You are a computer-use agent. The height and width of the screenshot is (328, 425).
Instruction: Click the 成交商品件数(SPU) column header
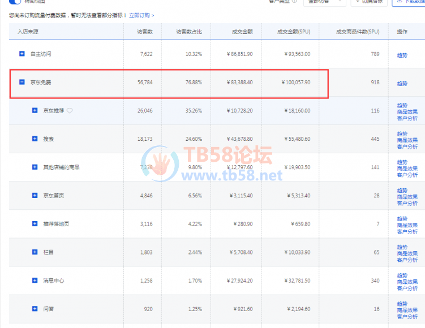(358, 32)
